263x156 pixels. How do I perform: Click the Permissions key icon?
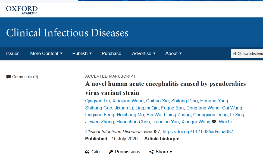111,152
